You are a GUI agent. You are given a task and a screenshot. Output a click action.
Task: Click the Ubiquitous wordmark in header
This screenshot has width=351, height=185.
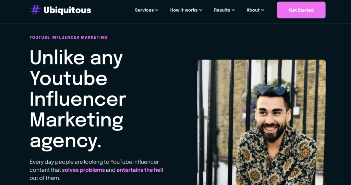68,10
